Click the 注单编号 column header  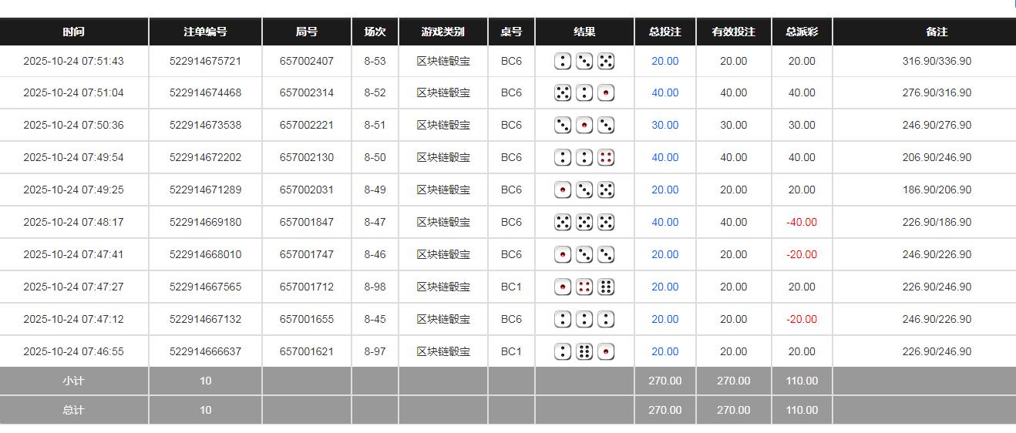[205, 32]
